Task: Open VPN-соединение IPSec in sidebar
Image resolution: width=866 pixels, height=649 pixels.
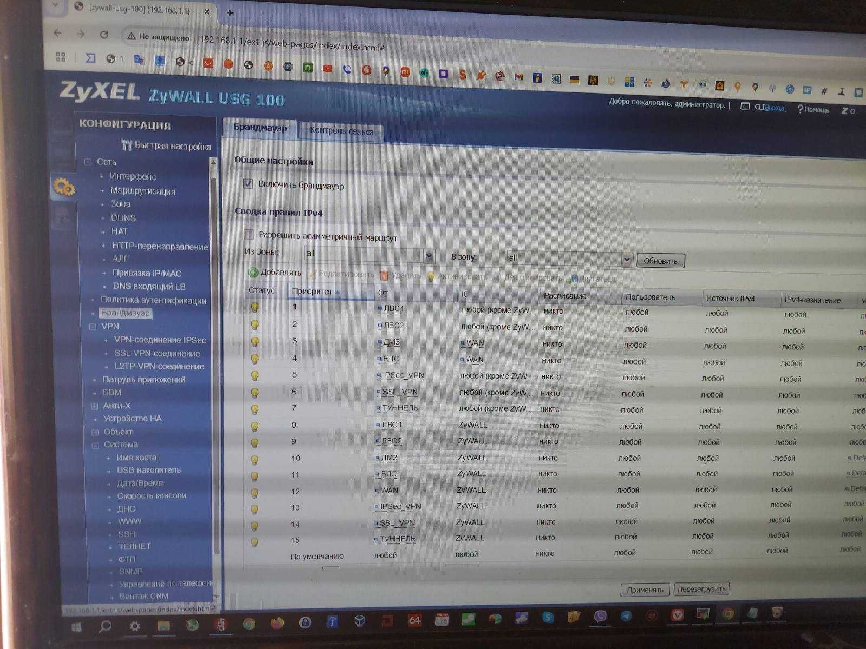Action: click(x=160, y=340)
